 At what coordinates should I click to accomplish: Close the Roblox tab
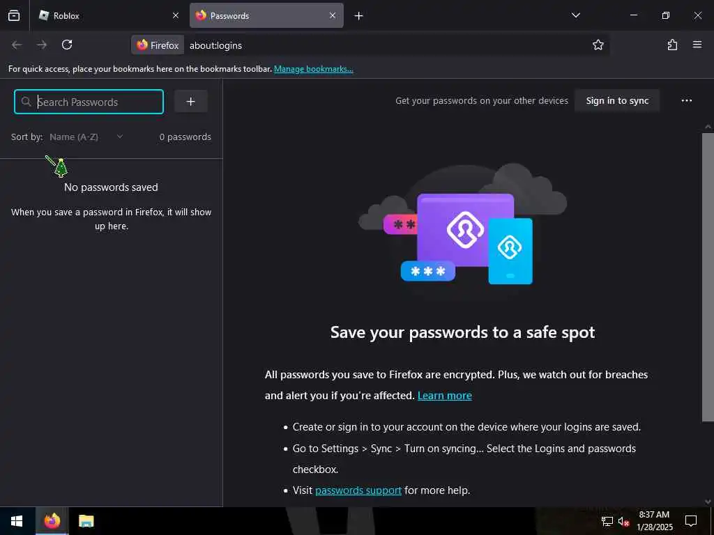pos(175,15)
